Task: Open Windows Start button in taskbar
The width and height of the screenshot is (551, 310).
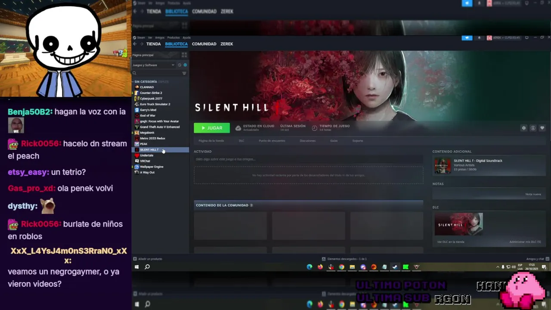Action: (137, 267)
